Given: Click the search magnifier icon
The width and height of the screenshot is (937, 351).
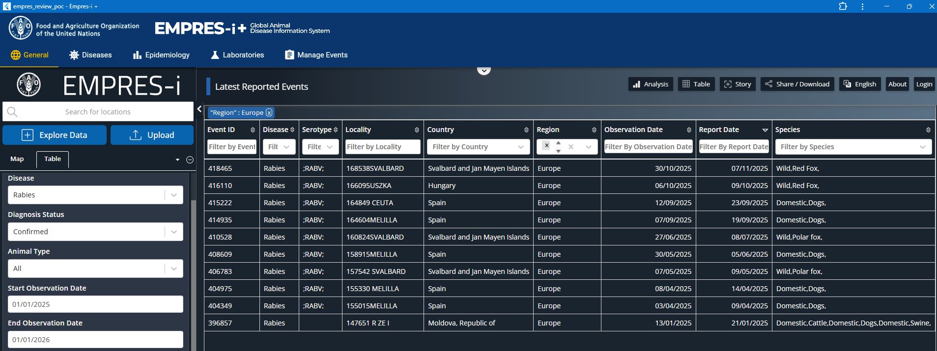Looking at the screenshot, I should 12,112.
